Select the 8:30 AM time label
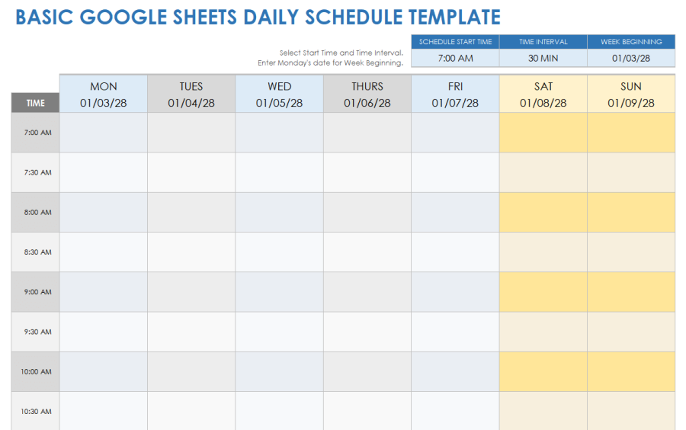The width and height of the screenshot is (686, 430). pos(35,252)
